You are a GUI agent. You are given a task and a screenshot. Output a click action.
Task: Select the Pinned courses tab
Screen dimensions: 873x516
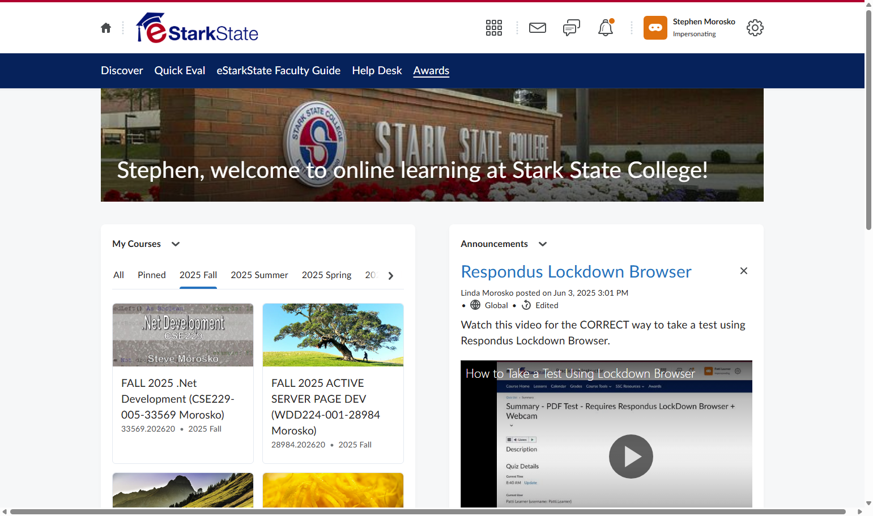click(x=152, y=275)
